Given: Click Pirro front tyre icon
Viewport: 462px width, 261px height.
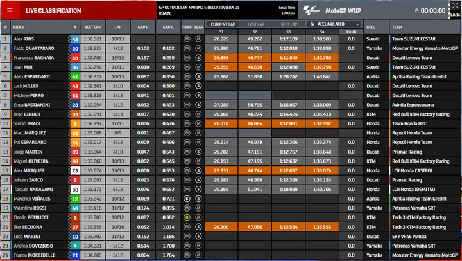Looking at the screenshot, I should (x=187, y=95).
